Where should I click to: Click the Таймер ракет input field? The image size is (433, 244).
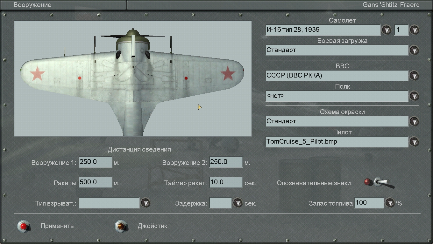coord(226,182)
